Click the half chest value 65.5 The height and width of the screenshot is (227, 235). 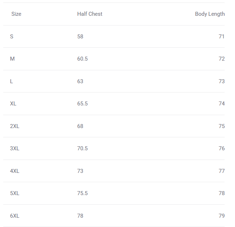(x=82, y=104)
